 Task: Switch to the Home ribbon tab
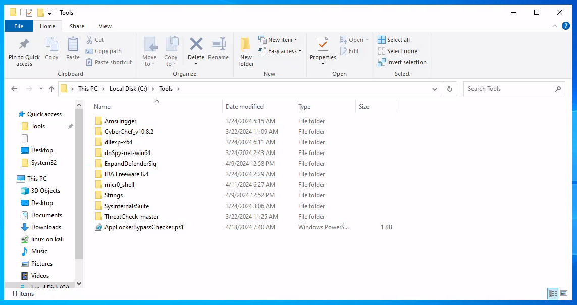coord(47,26)
